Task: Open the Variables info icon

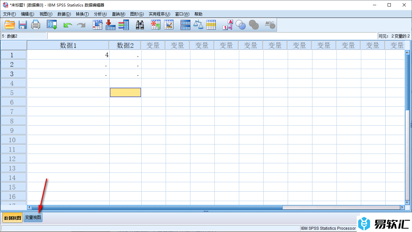Action: [123, 25]
